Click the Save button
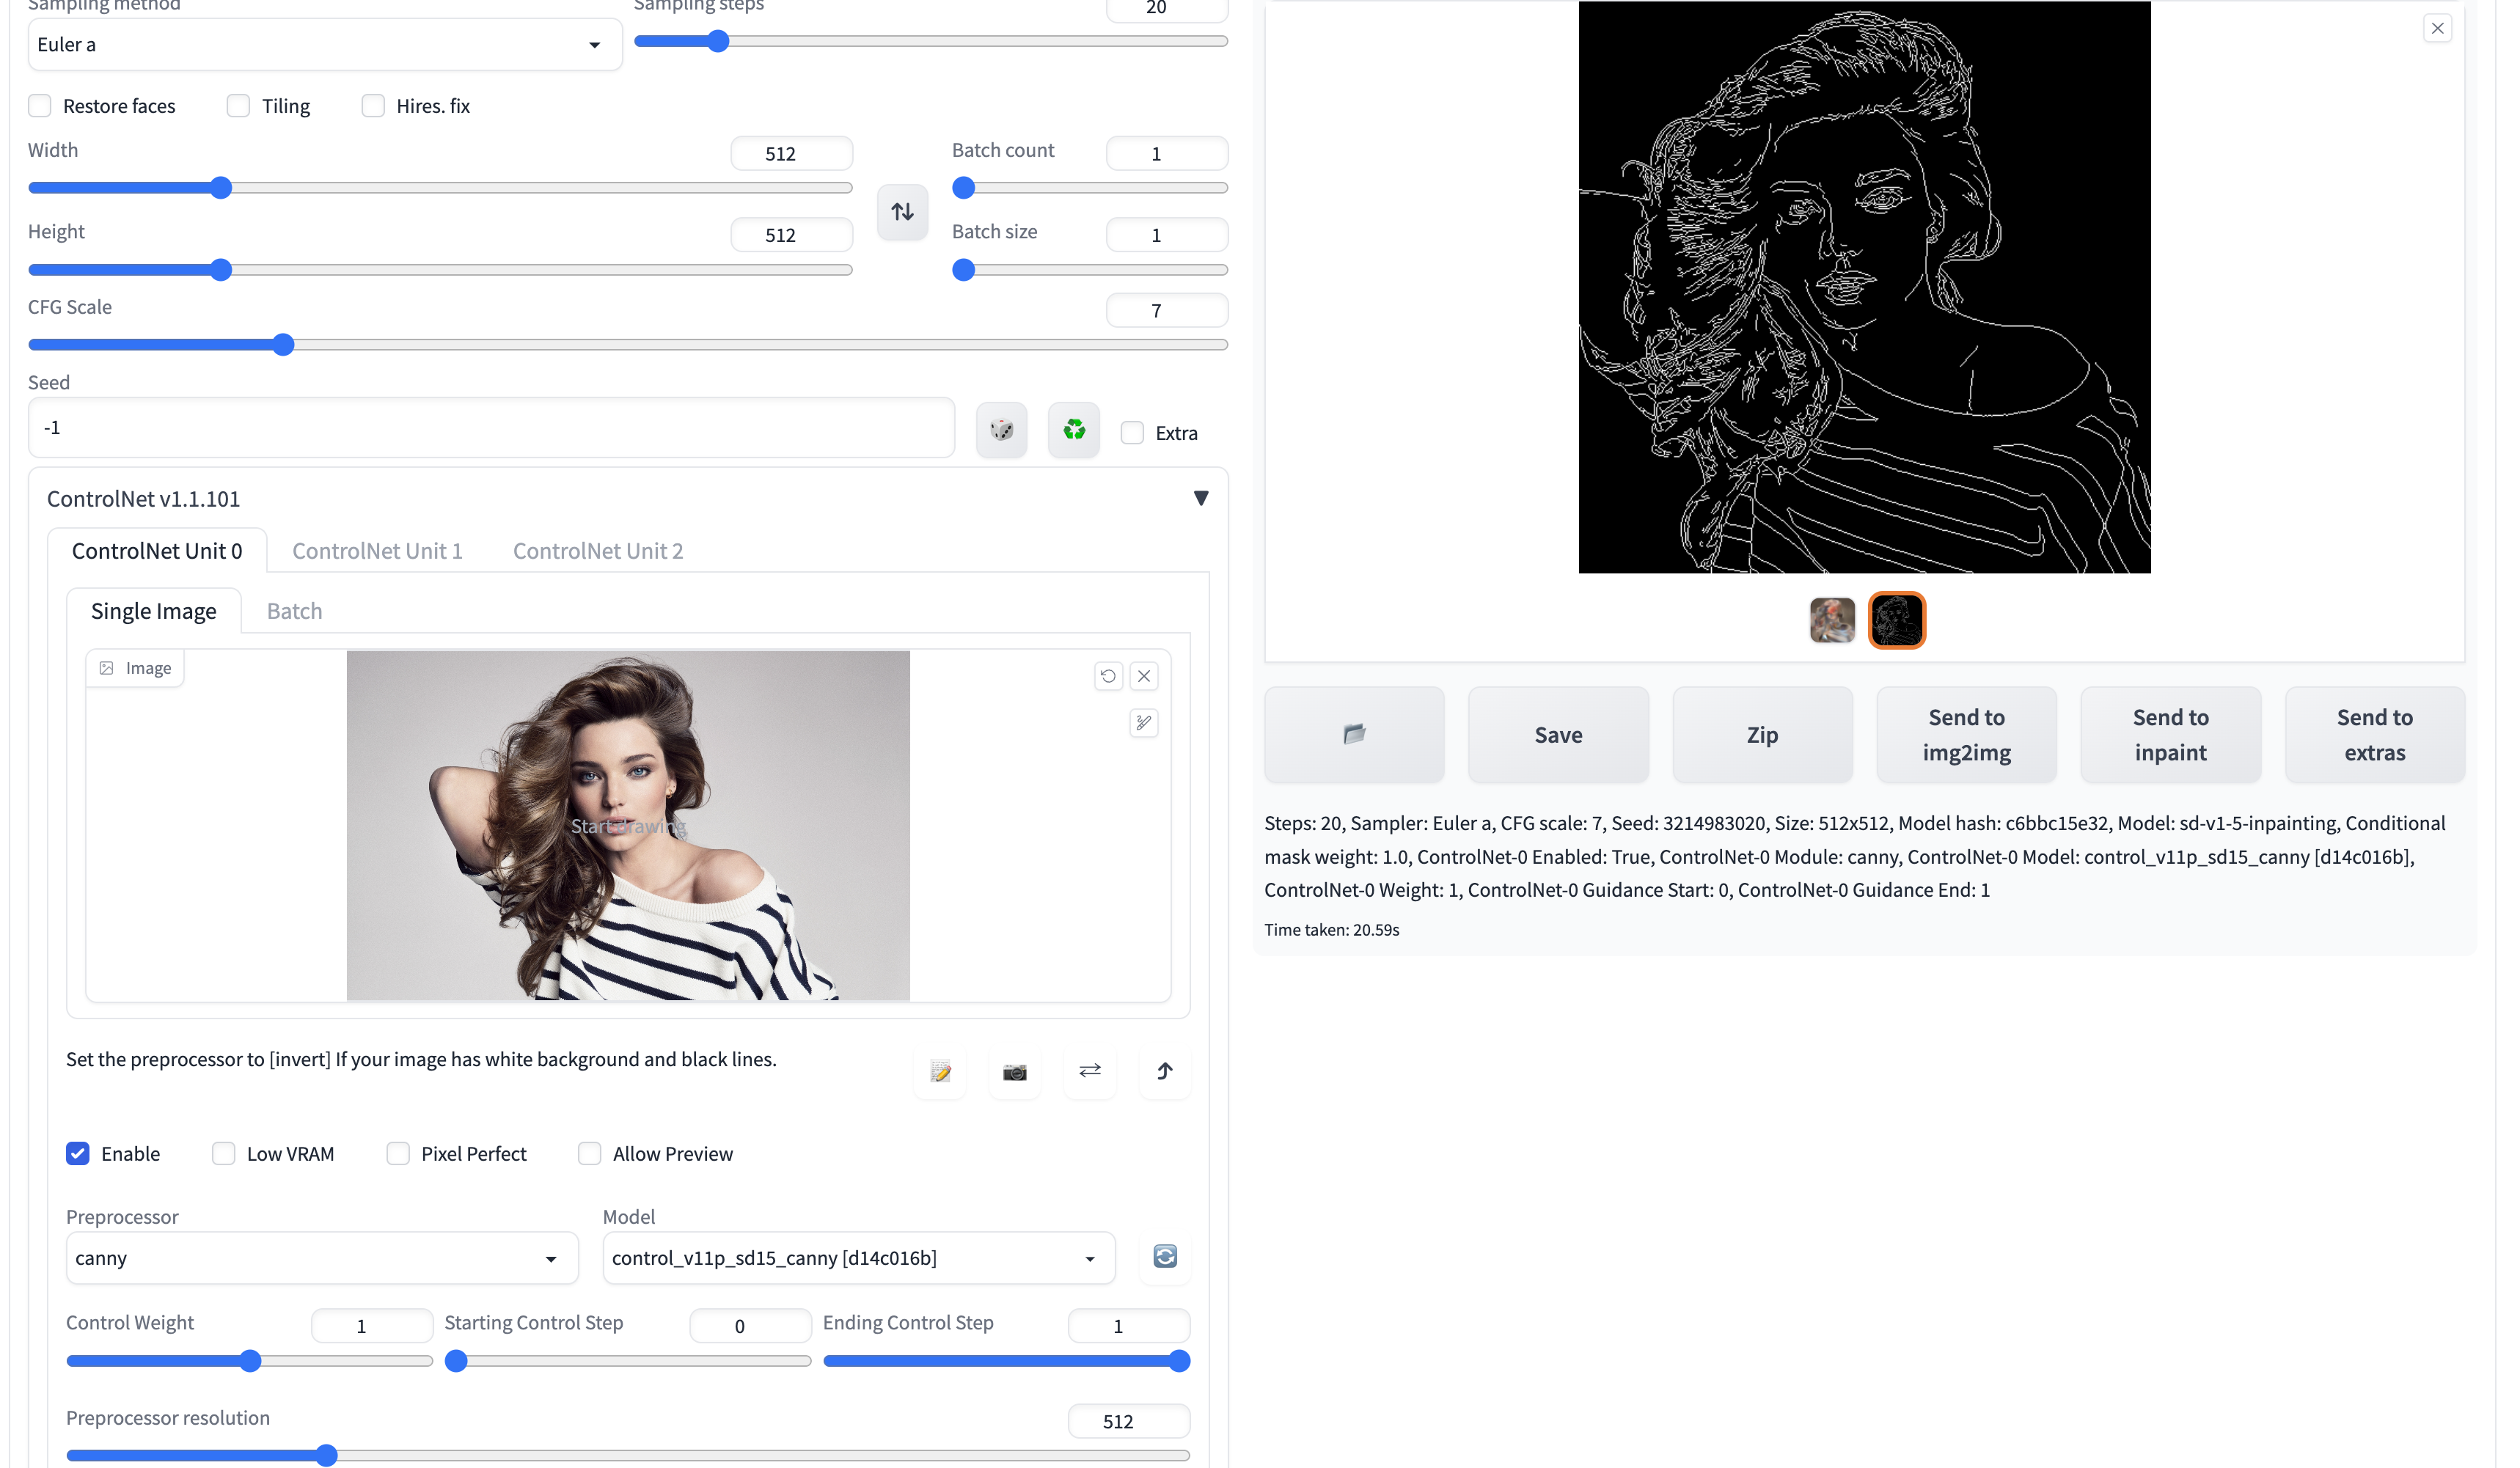Viewport: 2520px width, 1468px height. (x=1558, y=735)
